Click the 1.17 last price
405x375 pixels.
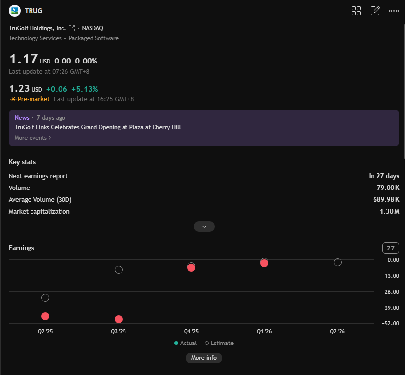coord(24,59)
